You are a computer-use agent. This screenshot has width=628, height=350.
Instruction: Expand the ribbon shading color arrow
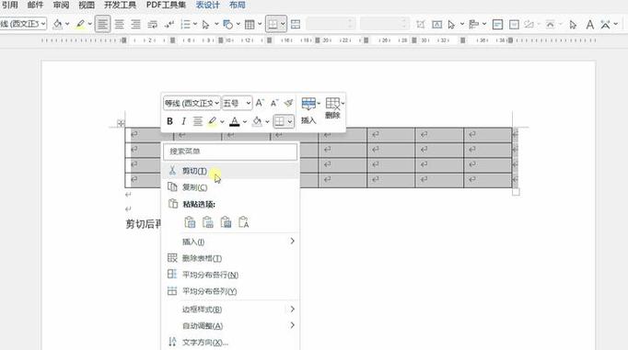pos(67,25)
